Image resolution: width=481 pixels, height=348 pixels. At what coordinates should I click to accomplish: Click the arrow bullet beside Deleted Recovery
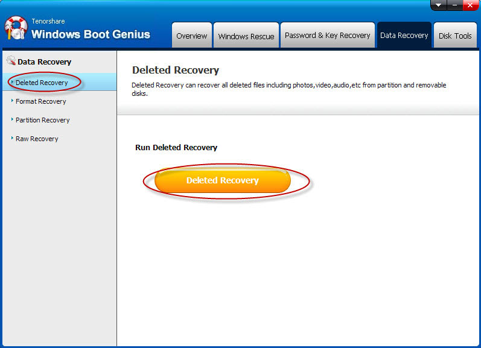click(12, 83)
